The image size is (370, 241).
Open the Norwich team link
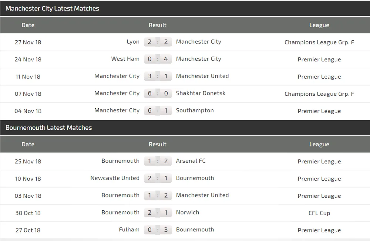click(x=188, y=213)
